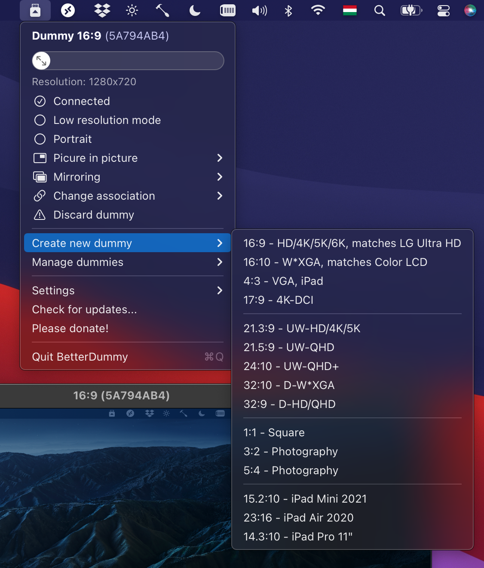The image size is (484, 568).
Task: Click the battery charging icon
Action: pos(411,10)
